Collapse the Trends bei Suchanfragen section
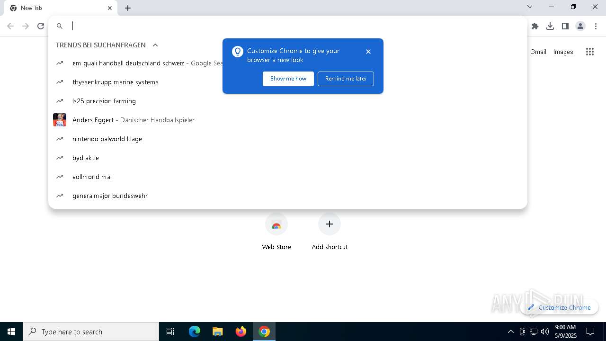 (155, 45)
